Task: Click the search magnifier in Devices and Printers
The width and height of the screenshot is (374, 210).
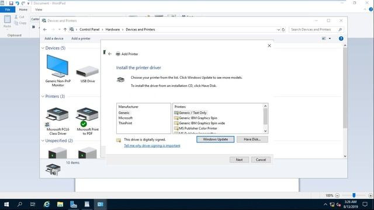Action: click(340, 30)
